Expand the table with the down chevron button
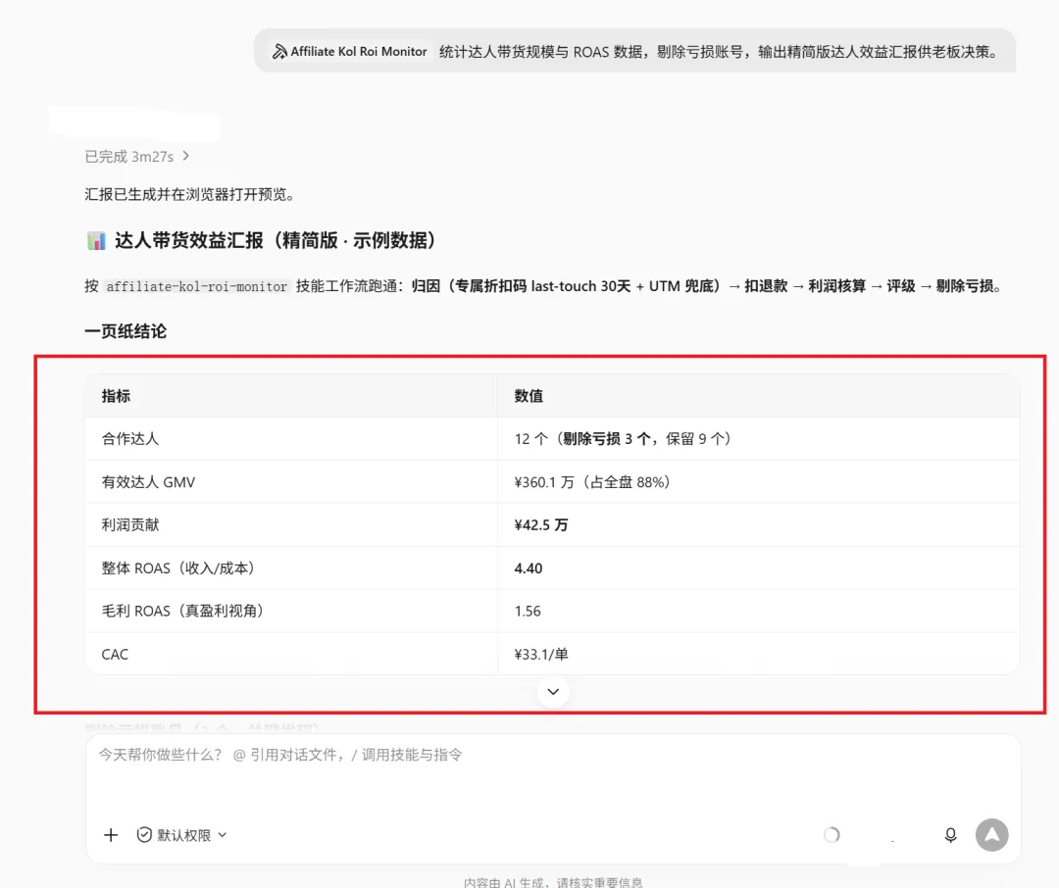 click(x=553, y=692)
